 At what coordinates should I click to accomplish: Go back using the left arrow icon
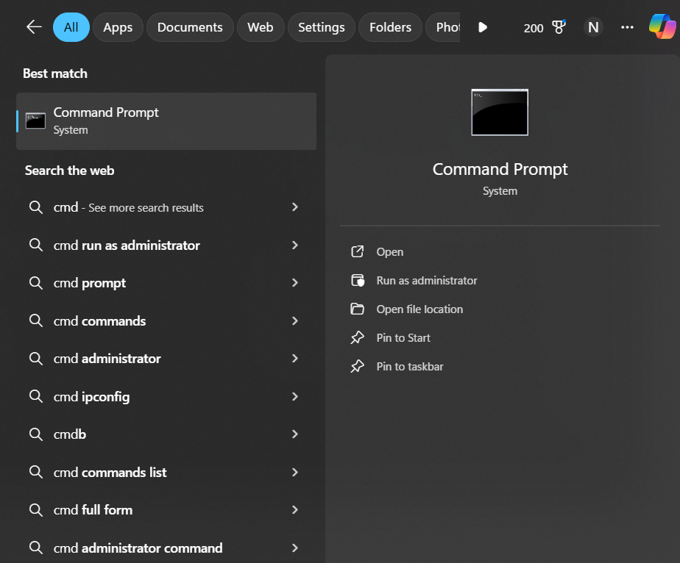[x=34, y=27]
